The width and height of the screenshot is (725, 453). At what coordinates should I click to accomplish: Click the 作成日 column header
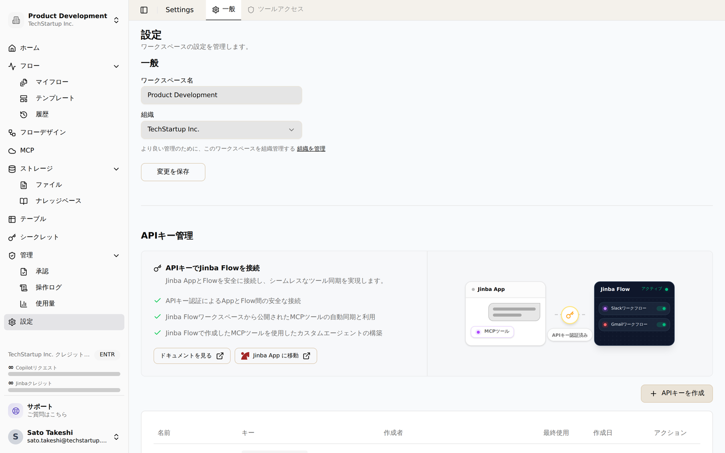[x=603, y=433]
